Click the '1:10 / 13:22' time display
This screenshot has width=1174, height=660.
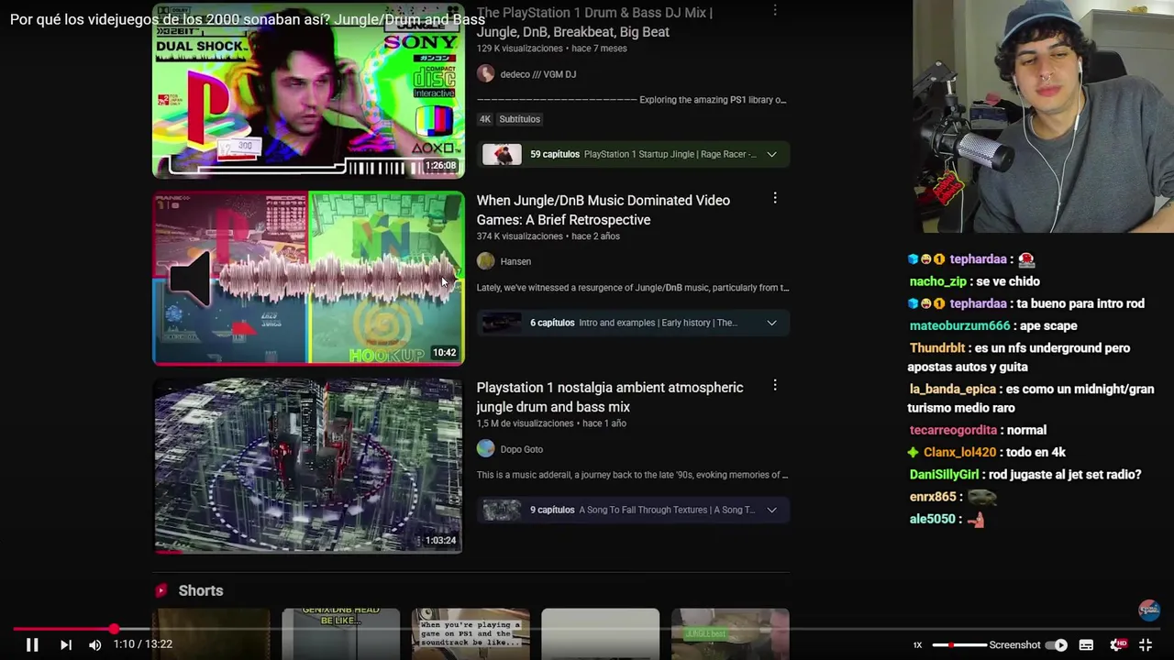(x=142, y=644)
